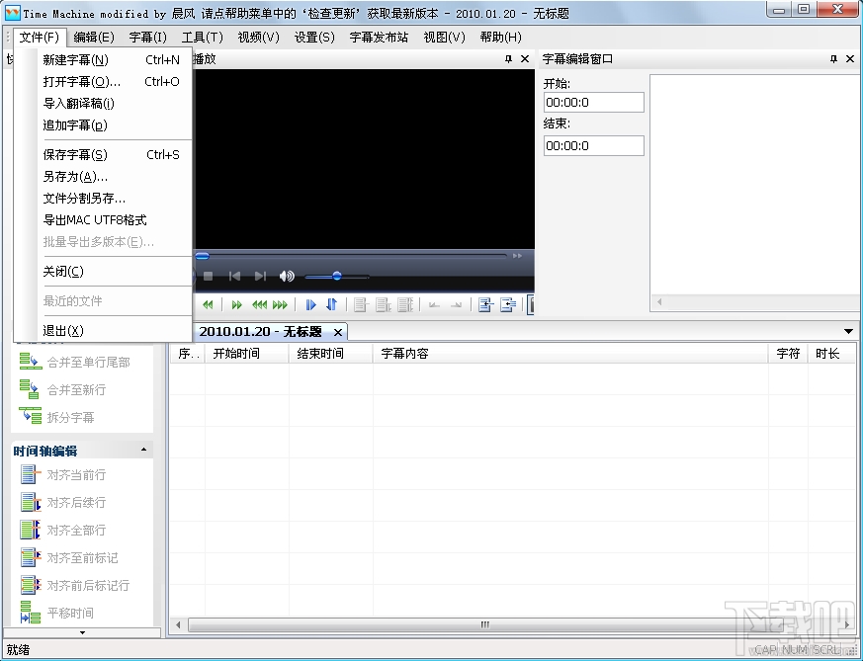Open the 字幕发布站 menu
Screen dimensions: 863x661
379,38
